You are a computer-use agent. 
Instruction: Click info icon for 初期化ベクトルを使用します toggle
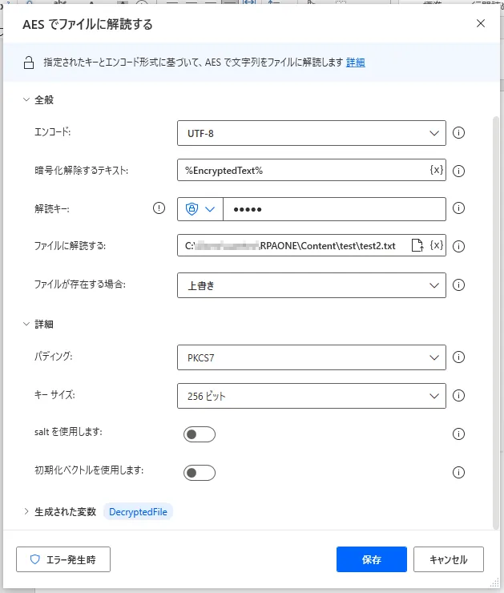click(x=458, y=472)
